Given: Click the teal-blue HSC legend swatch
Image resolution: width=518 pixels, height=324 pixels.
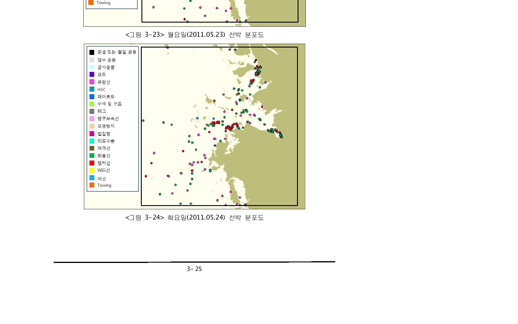Looking at the screenshot, I should [x=92, y=89].
